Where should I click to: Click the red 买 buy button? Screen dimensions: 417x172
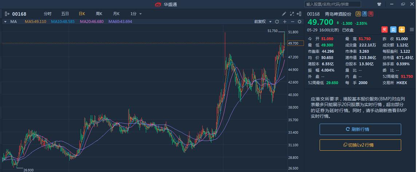pyautogui.click(x=384, y=30)
